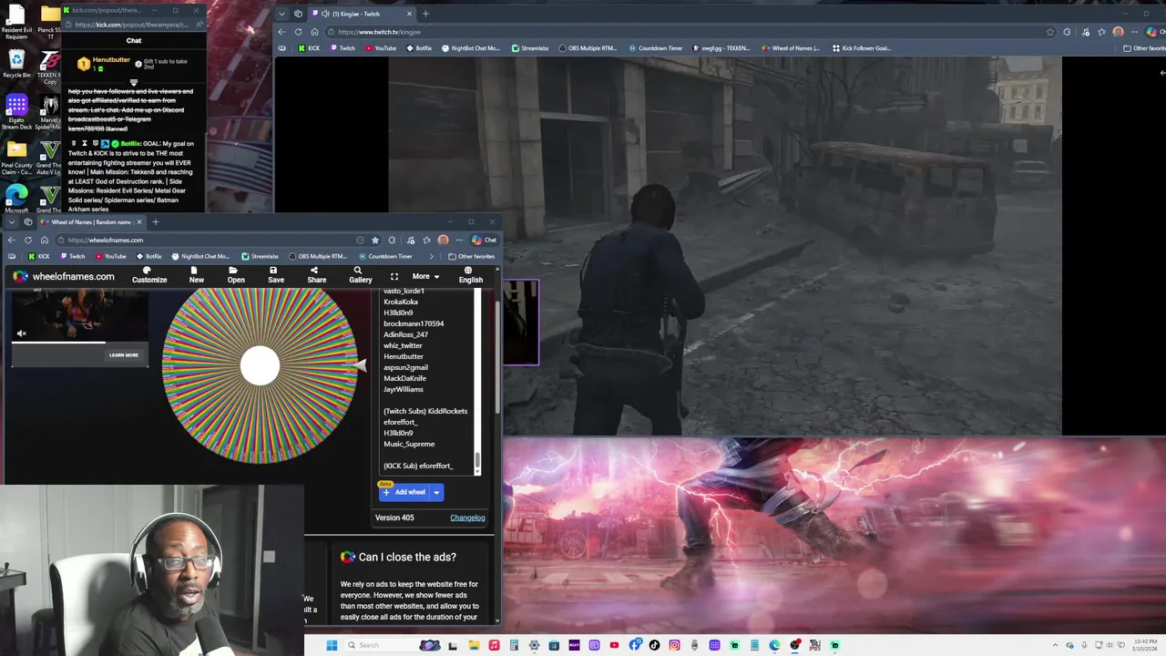Spin the wheel by clicking its center
Image resolution: width=1166 pixels, height=656 pixels.
[x=261, y=366]
